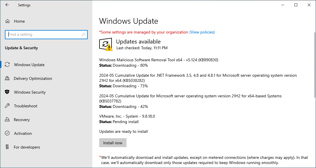Screen dimensions: 316x168
Task: Choose Recovery from the sidebar menu
Action: pyautogui.click(x=22, y=120)
